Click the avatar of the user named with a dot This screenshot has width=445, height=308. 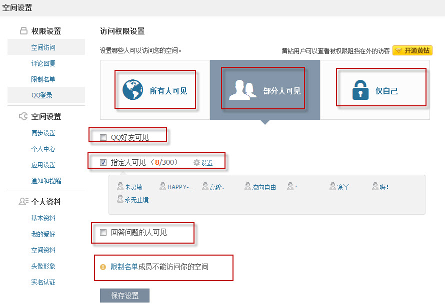tap(290, 186)
